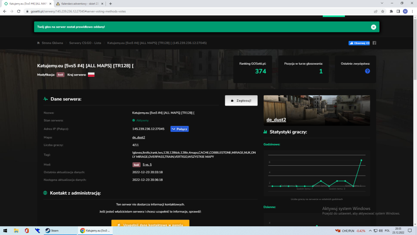Screen dimensions: 417x235
Task: Reload the page with refresh icon
Action: coord(19,11)
